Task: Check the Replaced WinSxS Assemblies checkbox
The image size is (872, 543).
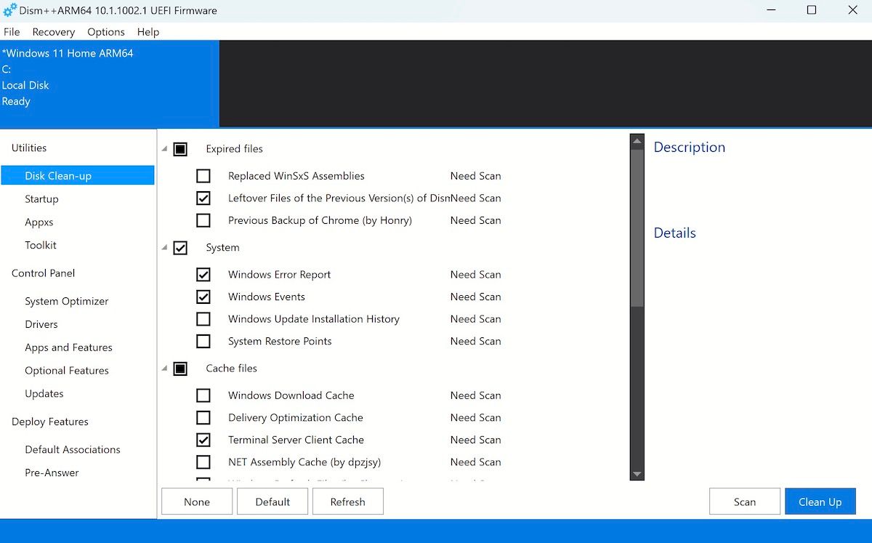Action: [203, 176]
